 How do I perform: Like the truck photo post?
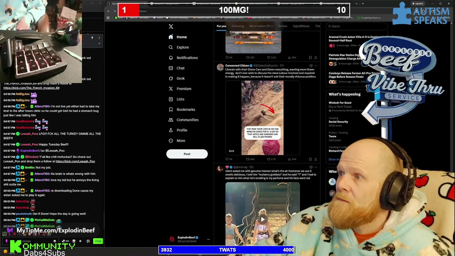tap(271, 57)
